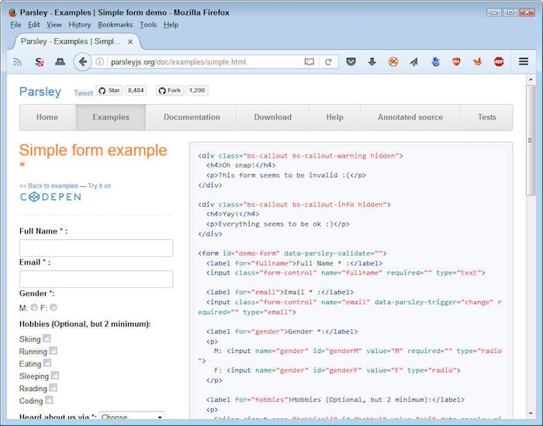Click the scrollbar down arrow
The image size is (543, 426).
pos(531,414)
